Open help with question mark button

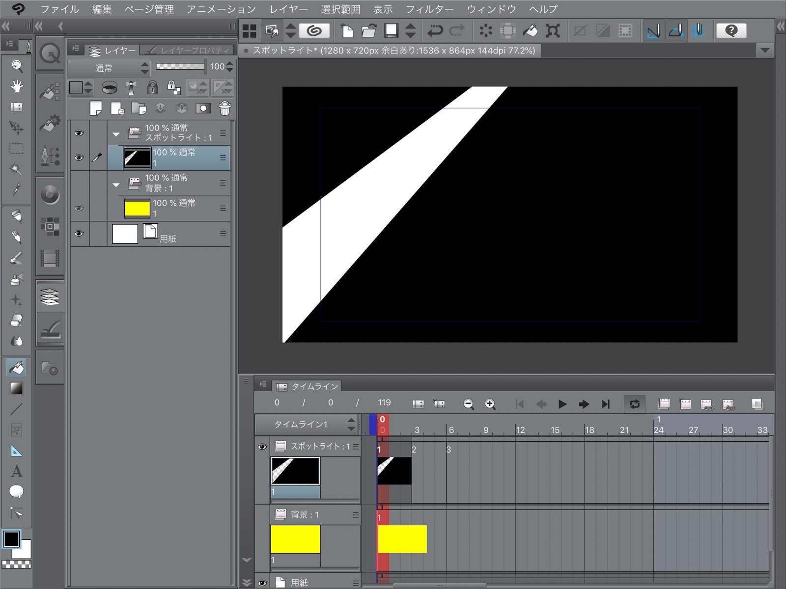pos(731,31)
